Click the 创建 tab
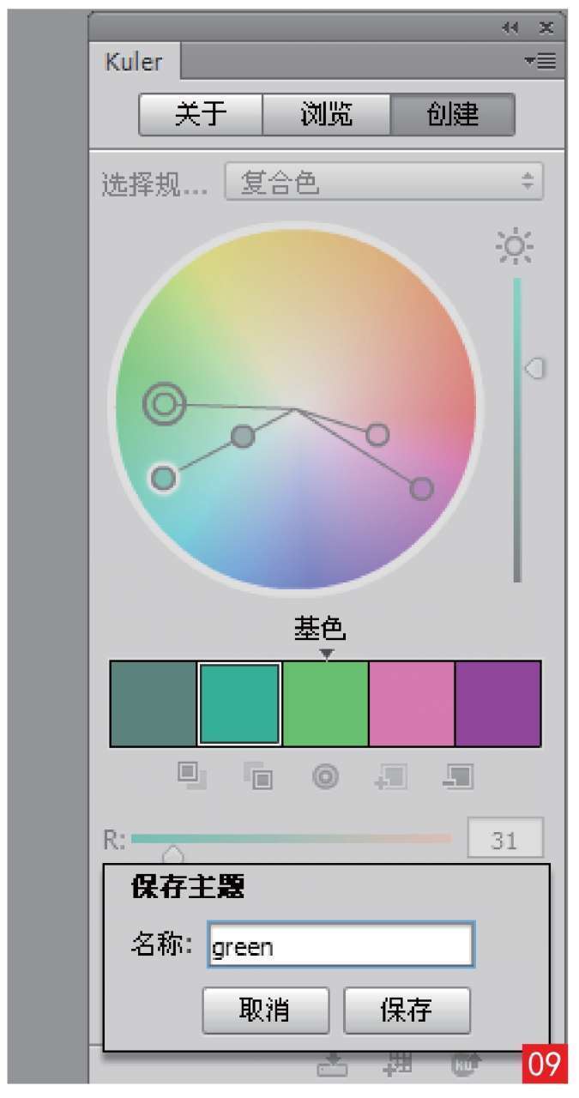 (453, 115)
